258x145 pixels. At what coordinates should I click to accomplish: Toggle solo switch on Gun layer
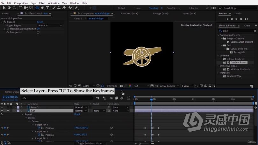click(8, 111)
